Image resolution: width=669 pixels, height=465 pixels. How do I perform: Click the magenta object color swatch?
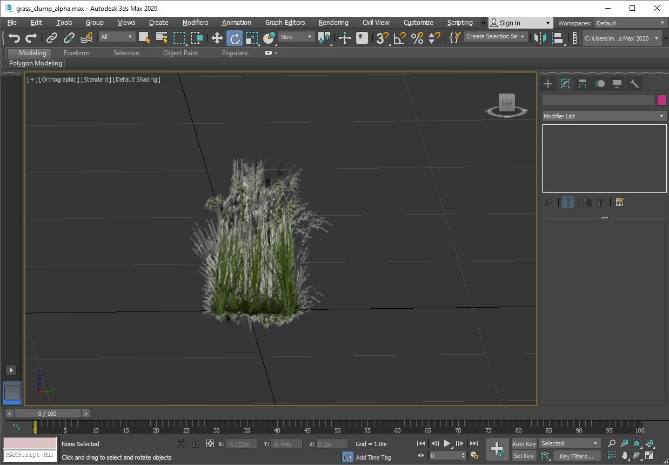point(661,100)
